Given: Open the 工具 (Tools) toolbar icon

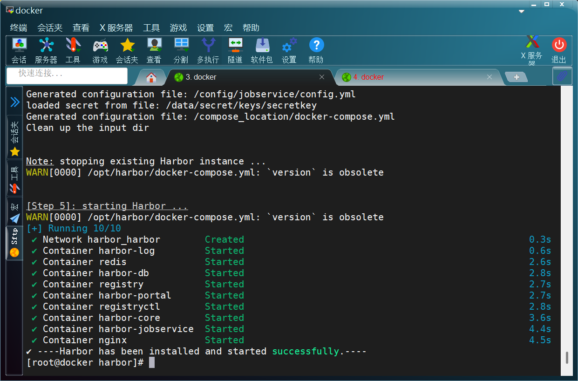Looking at the screenshot, I should pyautogui.click(x=73, y=50).
